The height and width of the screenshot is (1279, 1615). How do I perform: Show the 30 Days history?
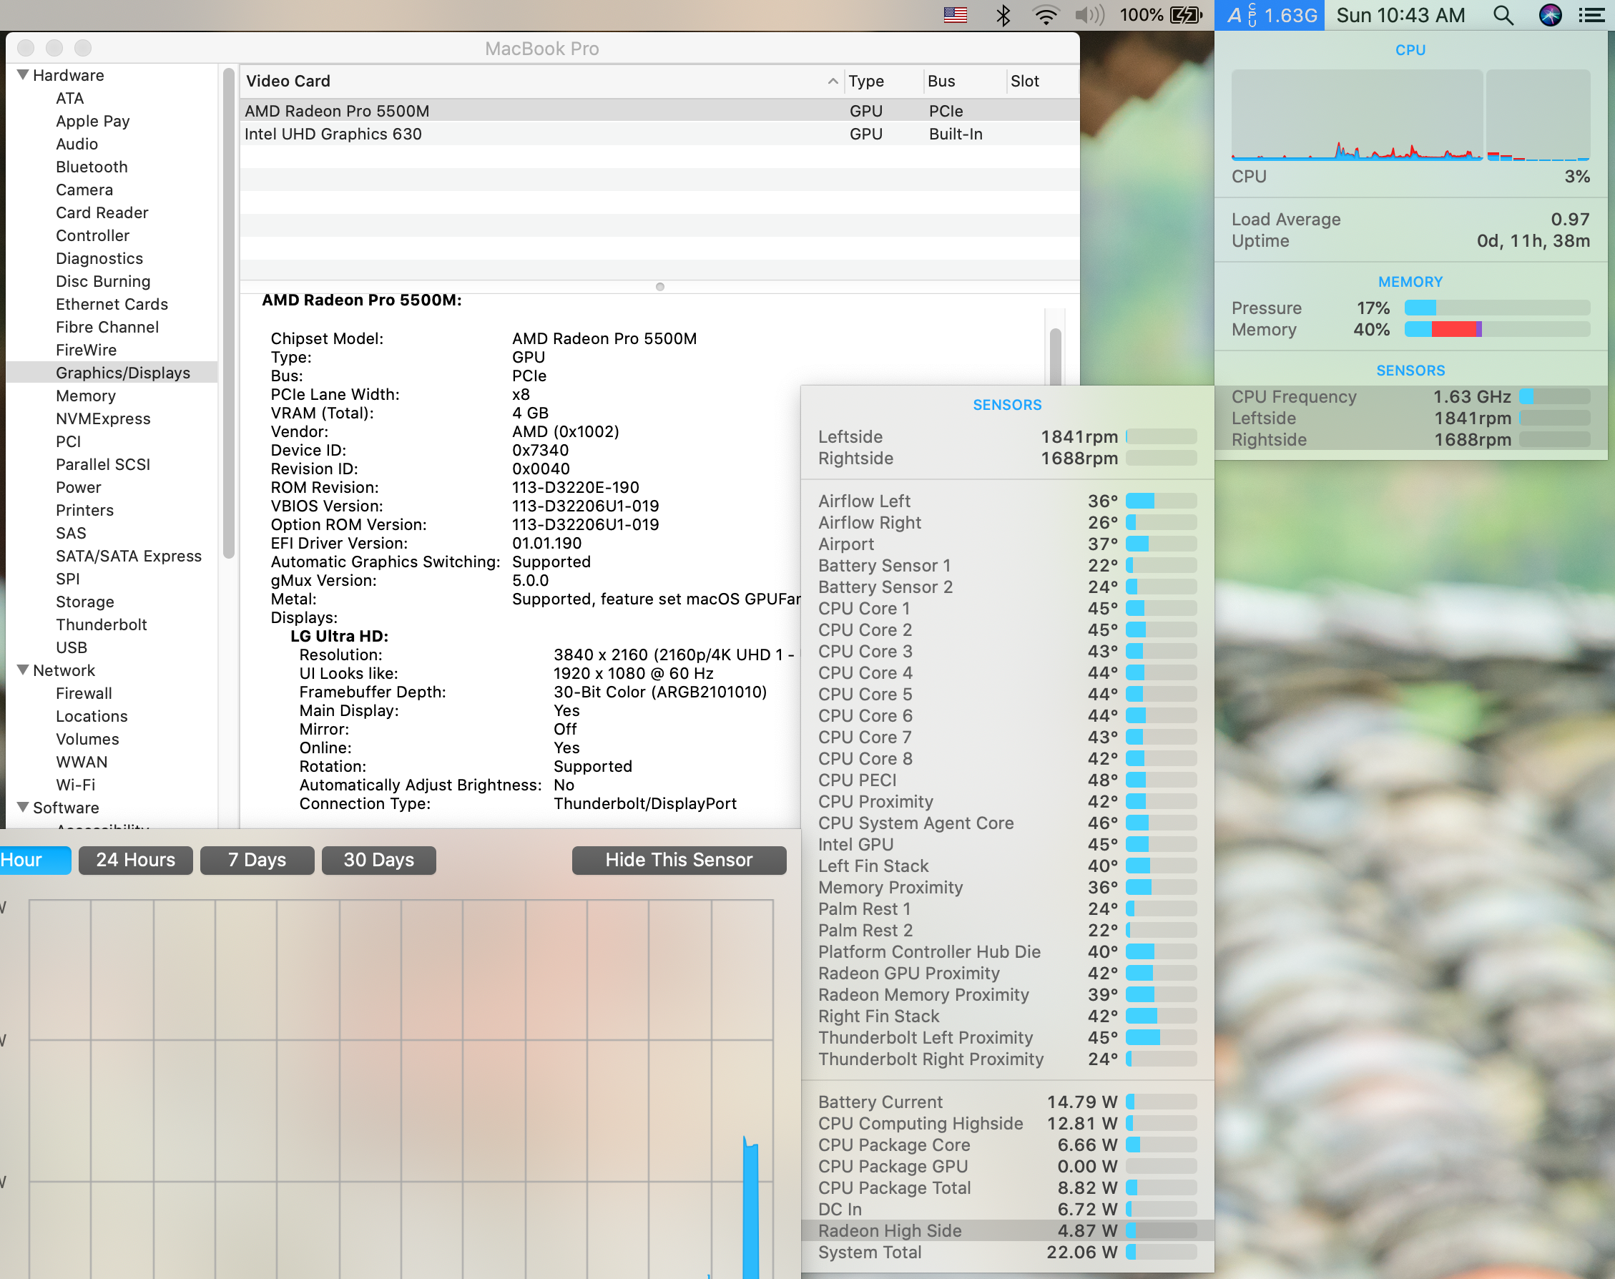click(378, 860)
